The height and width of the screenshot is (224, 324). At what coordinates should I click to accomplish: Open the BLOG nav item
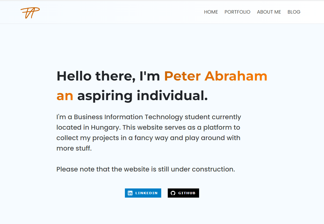pos(294,12)
